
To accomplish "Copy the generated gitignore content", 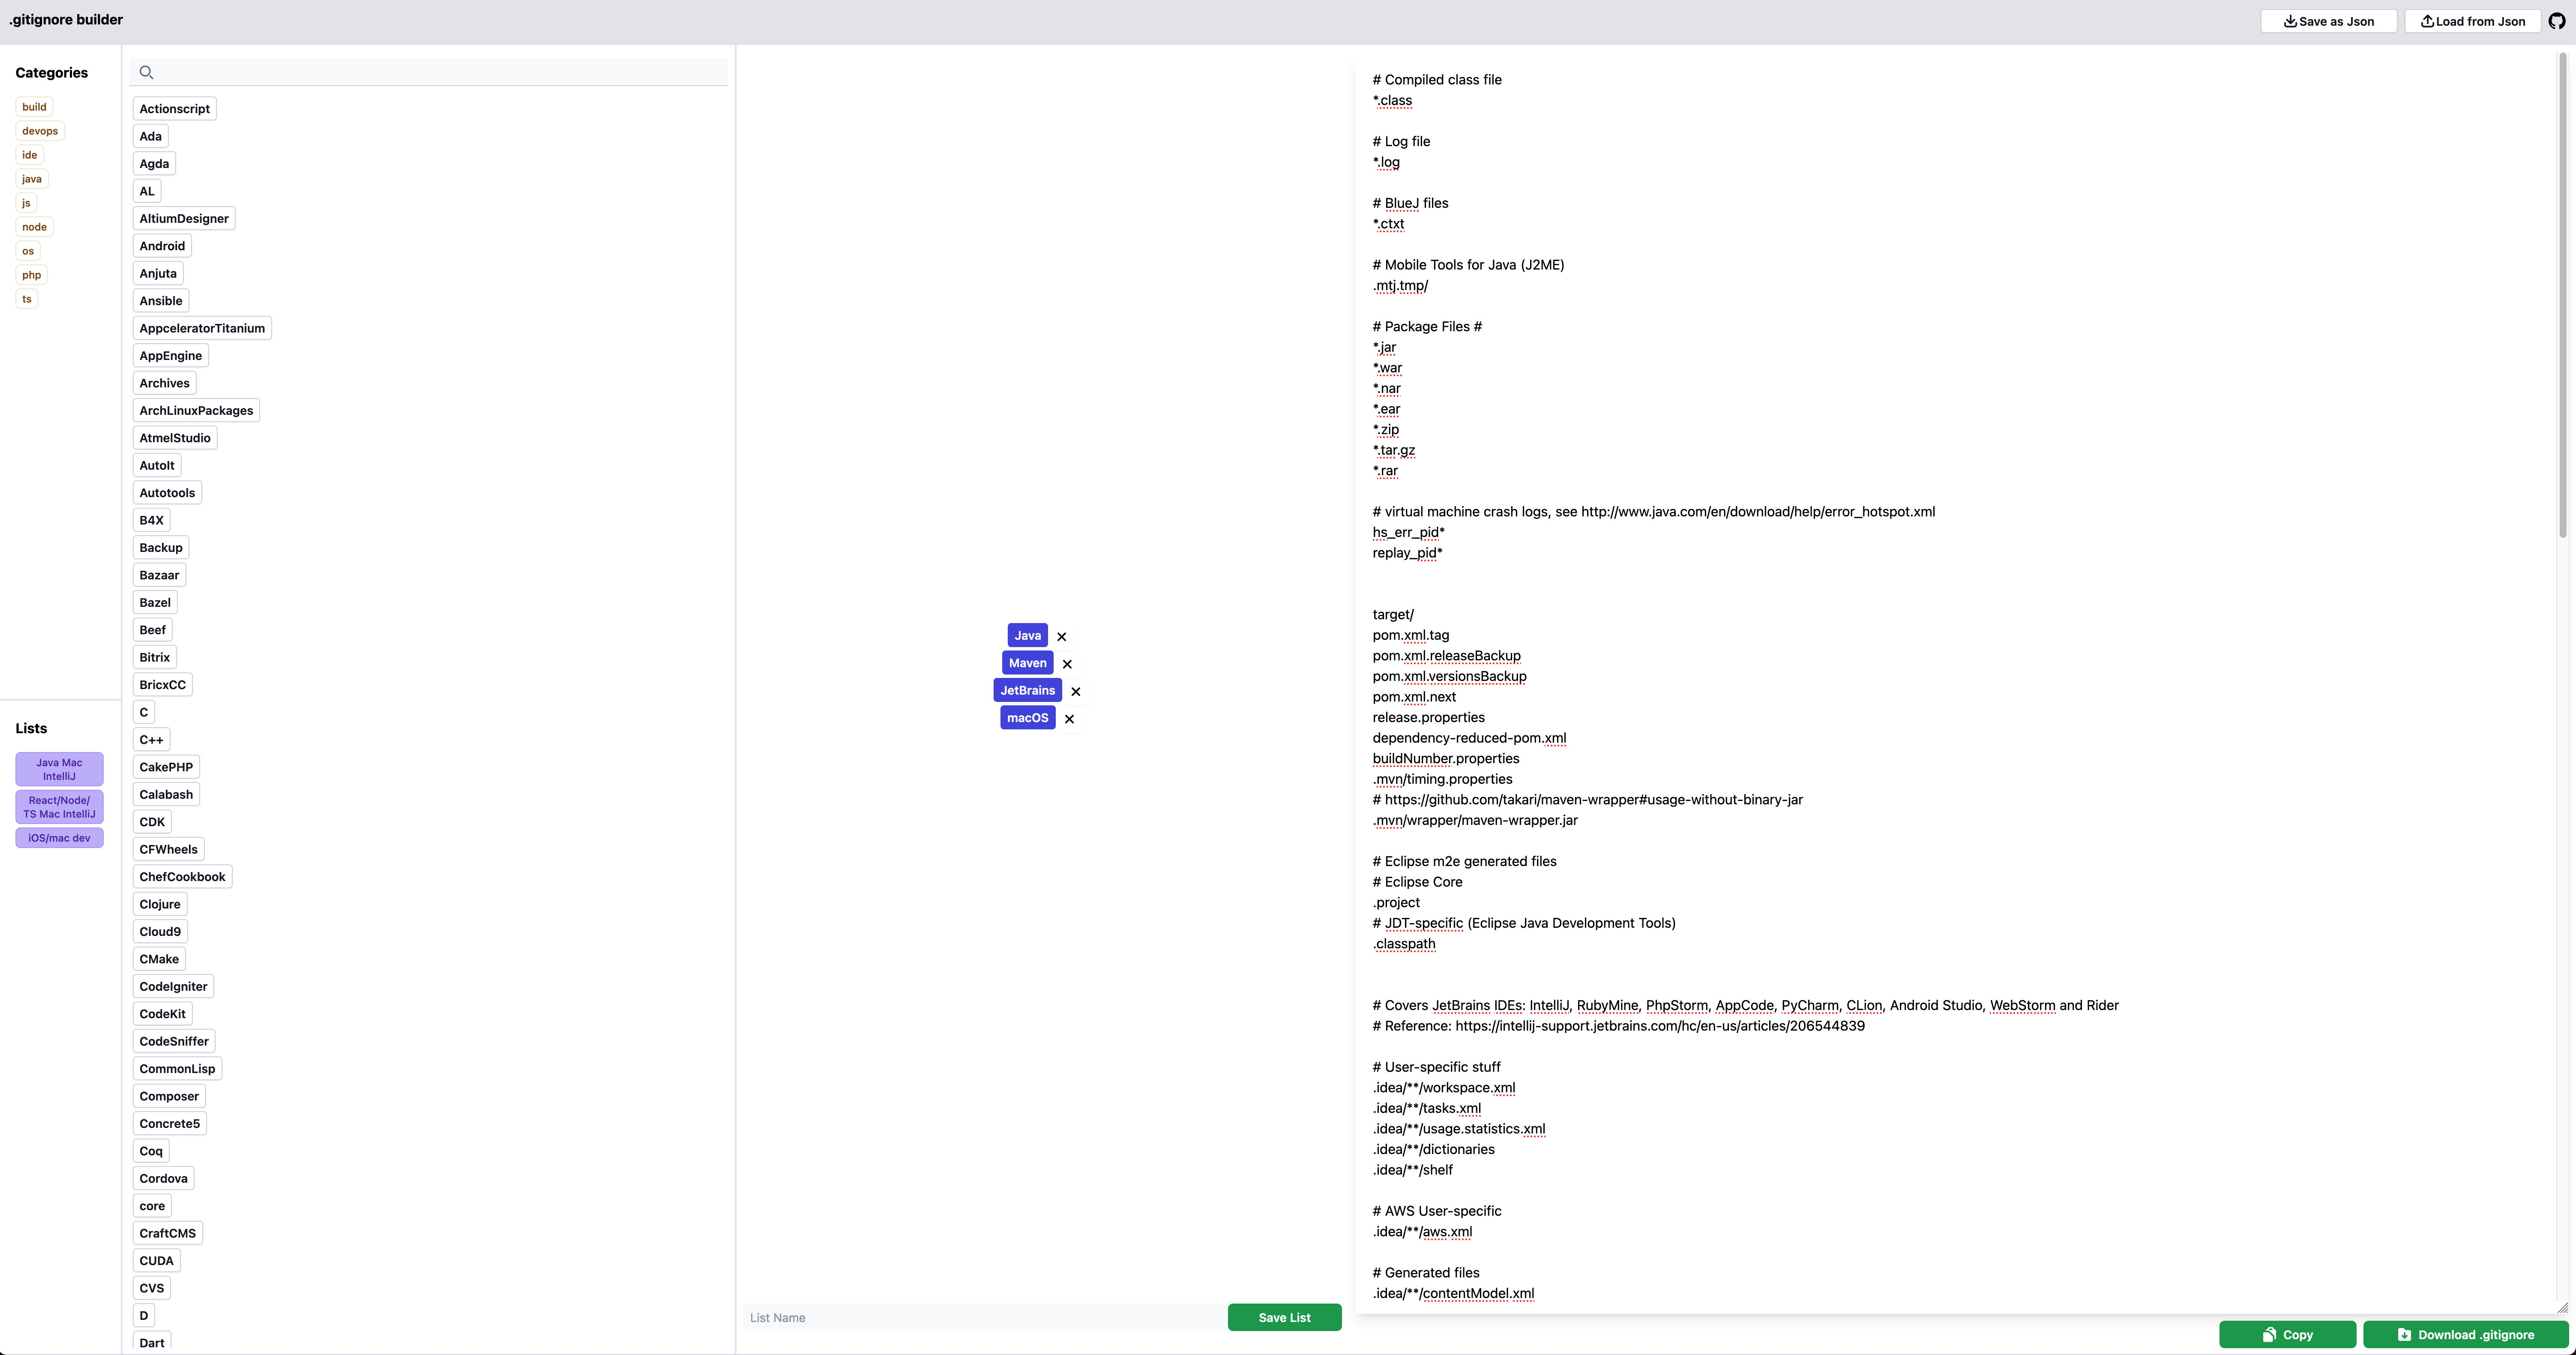I will 2287,1334.
